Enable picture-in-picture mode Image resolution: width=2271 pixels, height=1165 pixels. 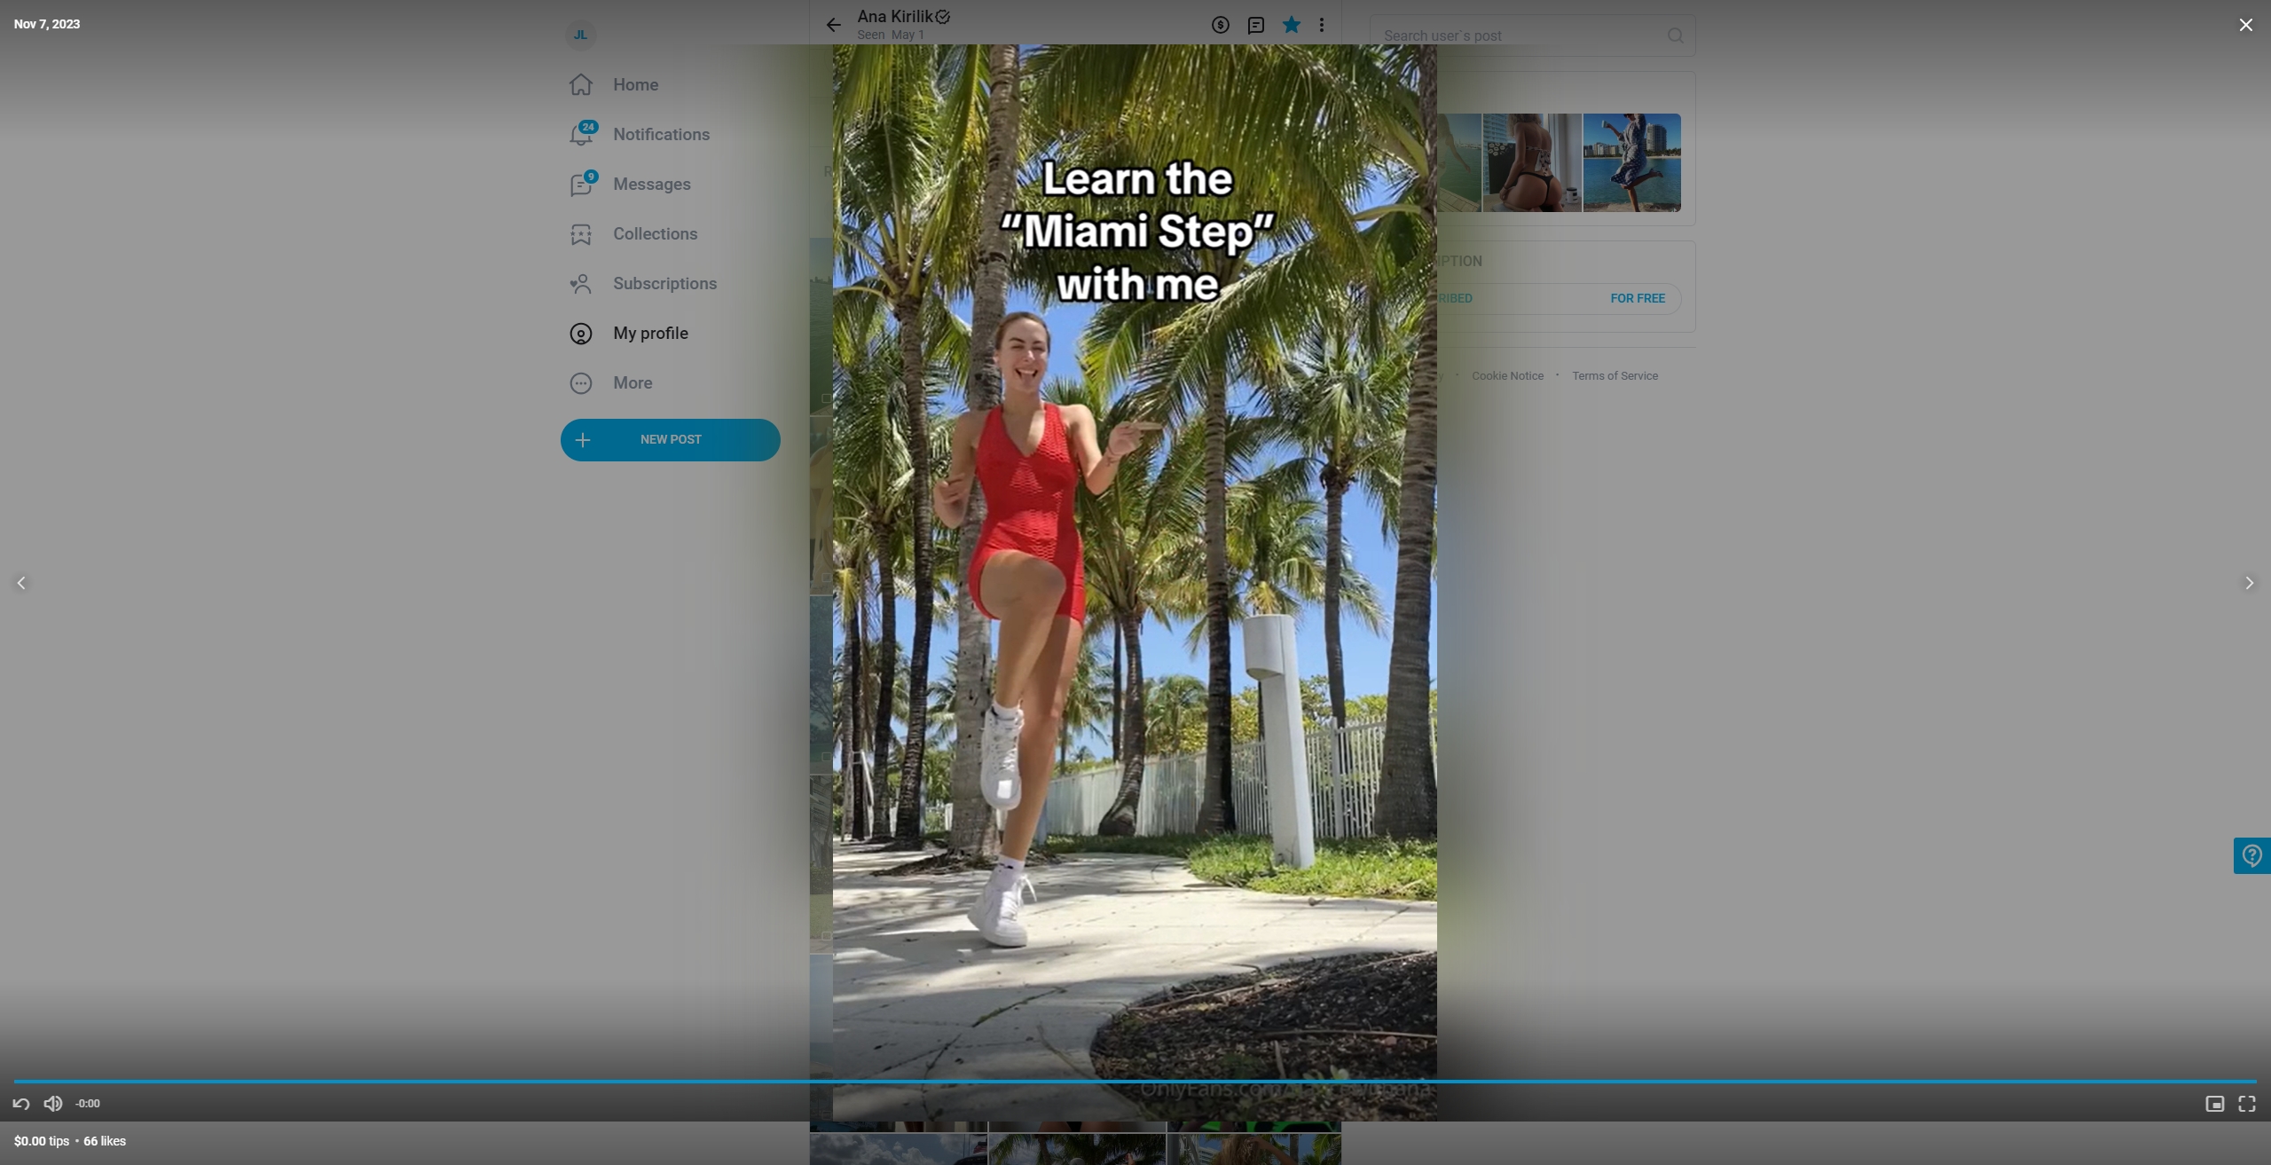click(x=2214, y=1104)
